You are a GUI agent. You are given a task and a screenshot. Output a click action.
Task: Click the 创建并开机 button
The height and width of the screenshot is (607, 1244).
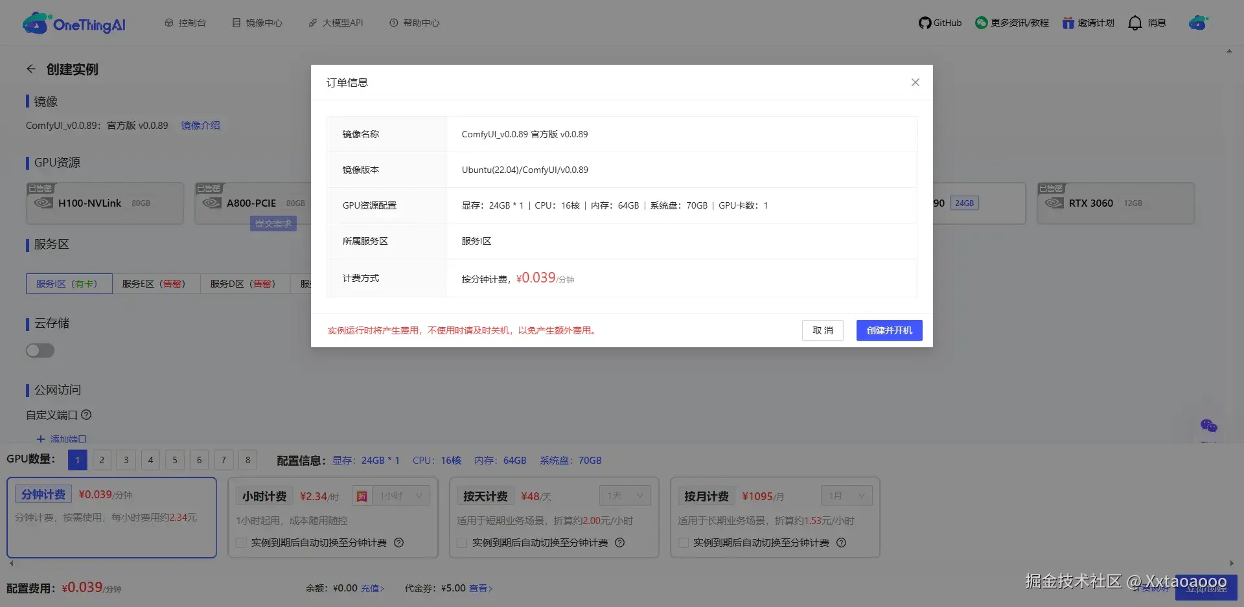890,330
